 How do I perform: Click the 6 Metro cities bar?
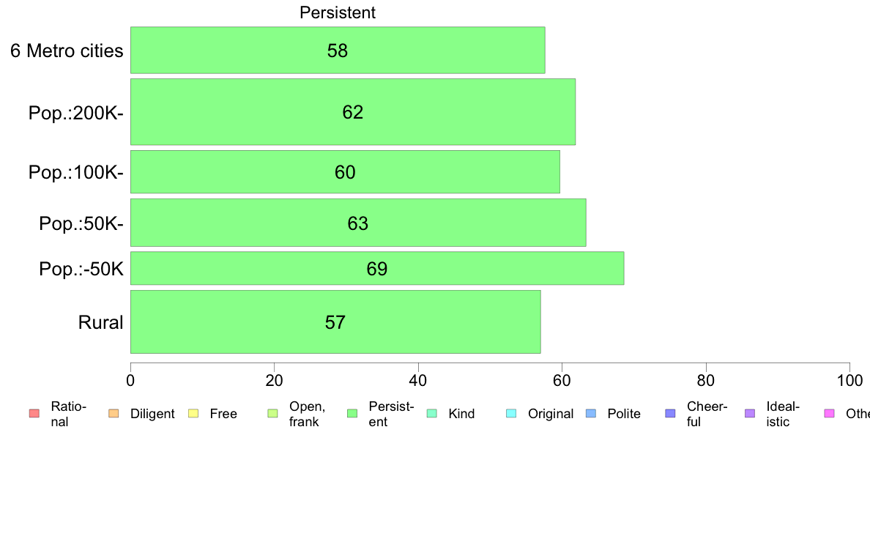coord(338,50)
